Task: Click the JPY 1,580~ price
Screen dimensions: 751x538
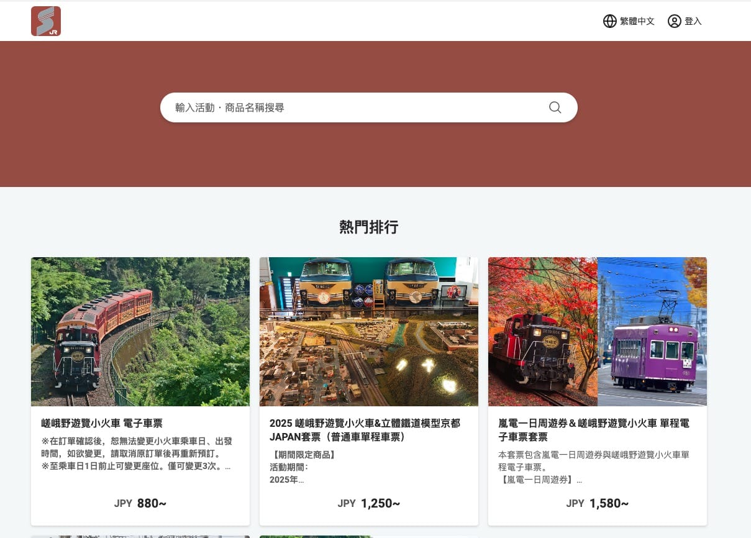Action: 598,503
